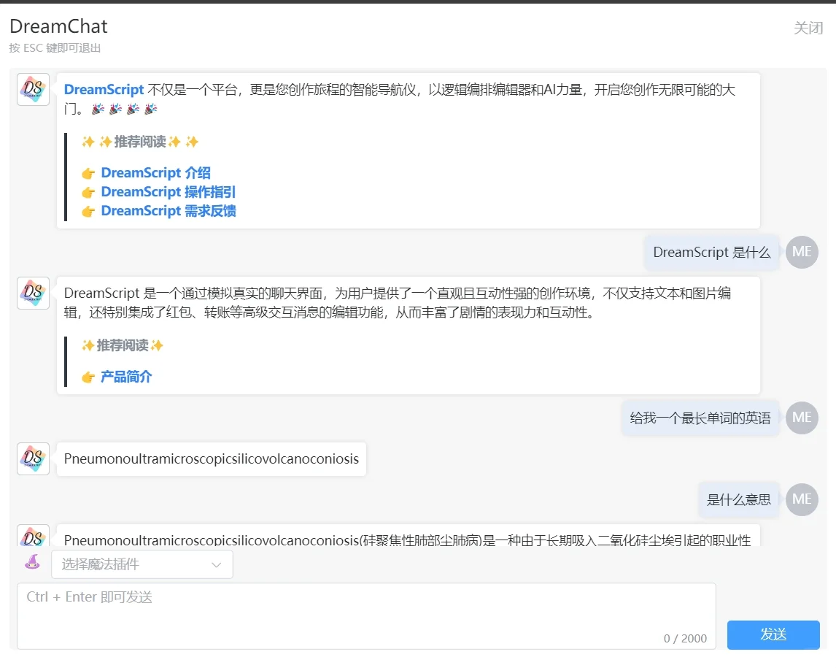Screen dimensions: 836x668
Task: Click the DS avatar by the product description message
Action: [32, 293]
